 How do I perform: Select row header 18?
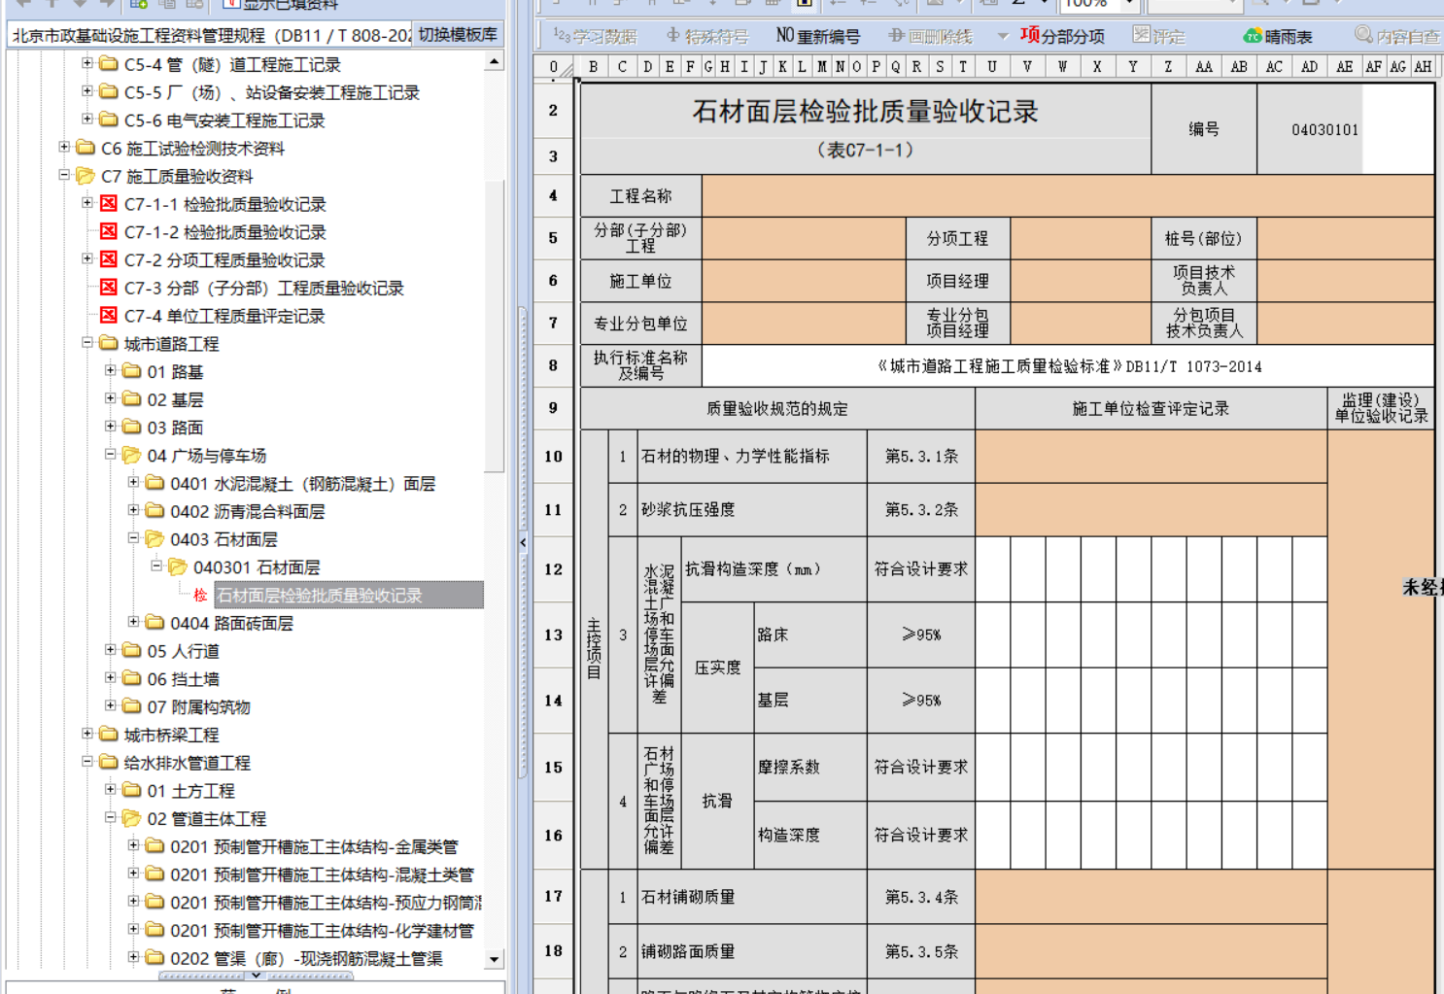(x=554, y=951)
